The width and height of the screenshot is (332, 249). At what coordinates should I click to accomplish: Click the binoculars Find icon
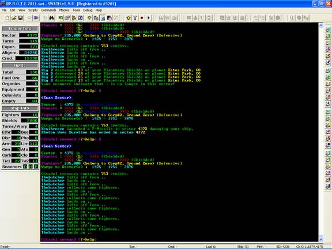(51, 18)
